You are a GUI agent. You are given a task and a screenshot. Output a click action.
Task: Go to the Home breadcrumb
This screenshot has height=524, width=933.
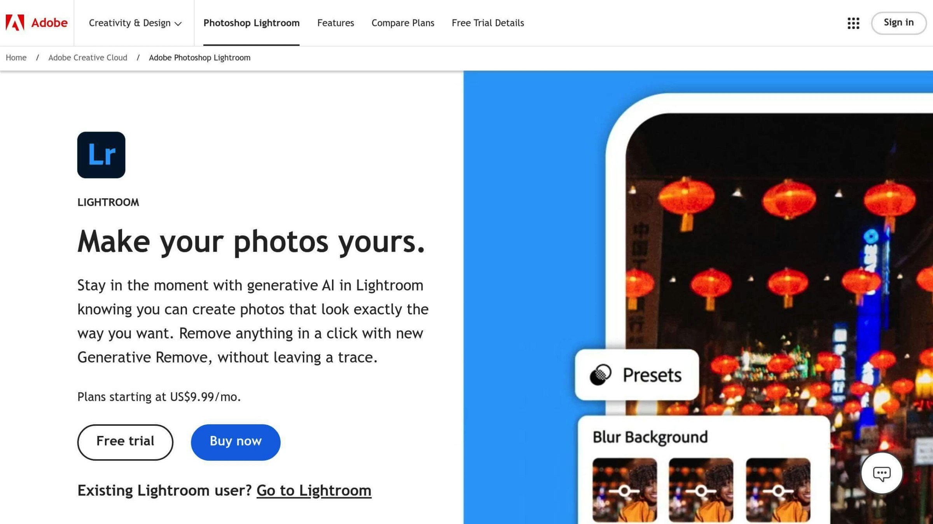tap(16, 58)
